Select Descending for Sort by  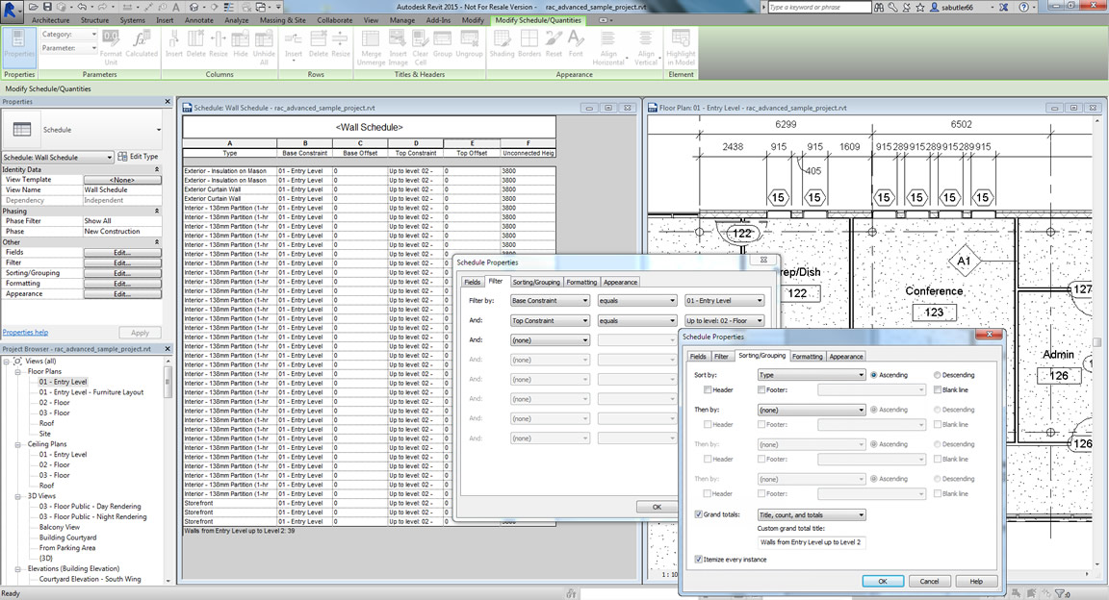click(938, 375)
